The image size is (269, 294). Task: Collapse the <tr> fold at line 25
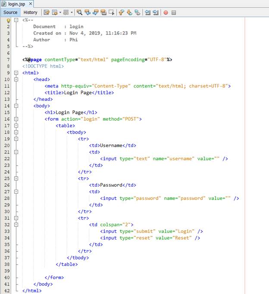click(16, 178)
